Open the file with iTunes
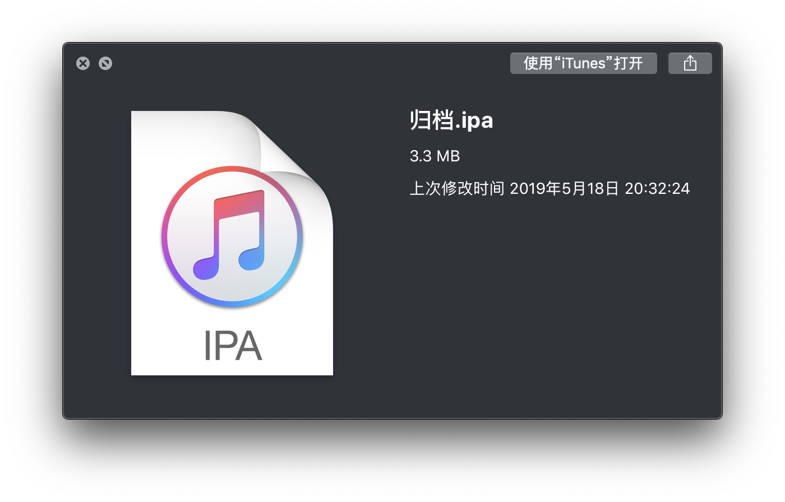Screen dimensions: 785x502 point(583,63)
